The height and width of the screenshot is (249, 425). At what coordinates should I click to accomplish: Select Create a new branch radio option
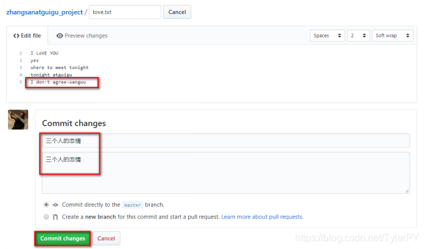pyautogui.click(x=47, y=217)
